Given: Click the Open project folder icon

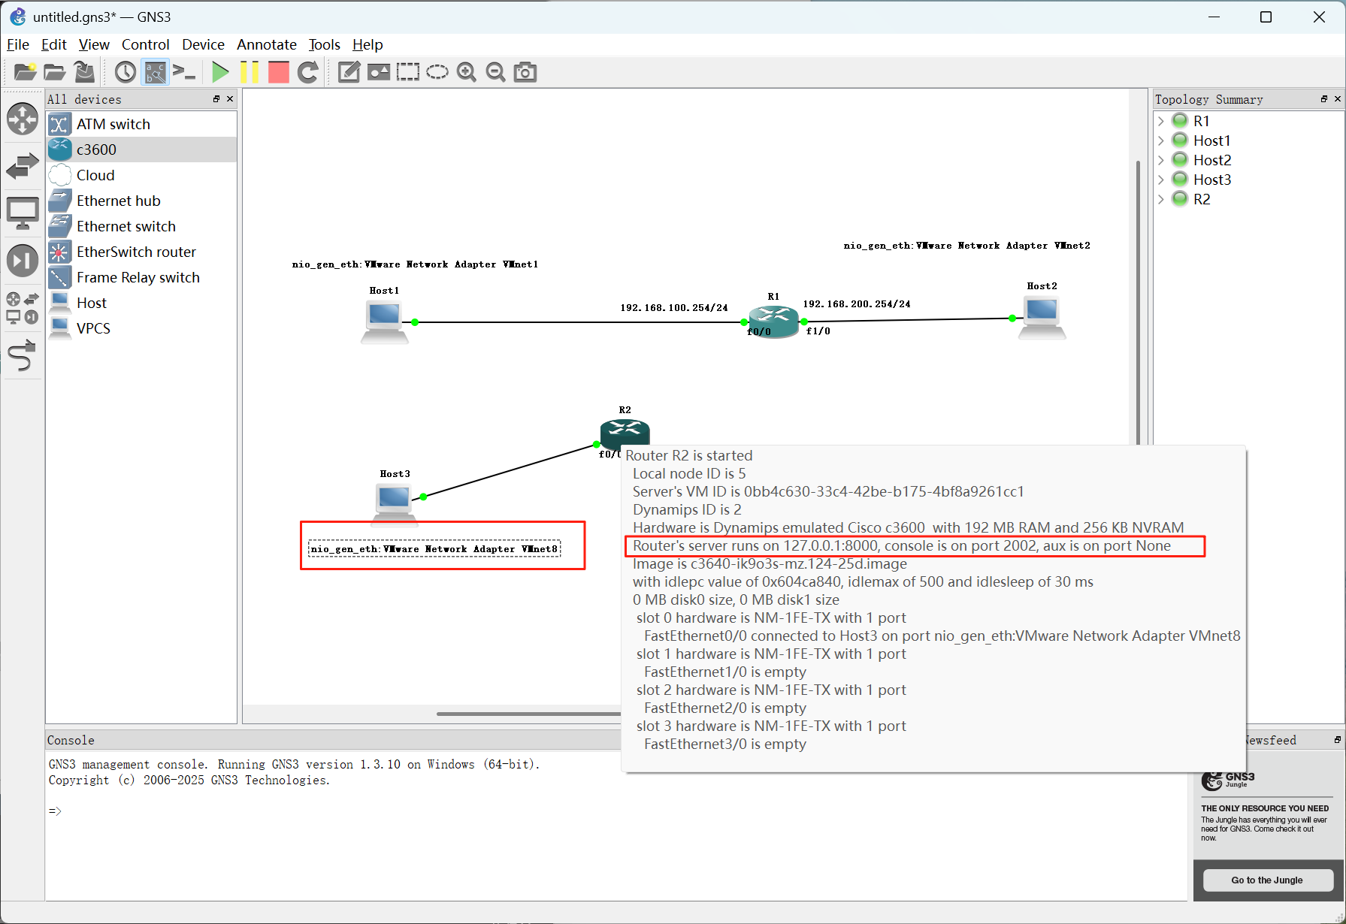Looking at the screenshot, I should (x=54, y=72).
